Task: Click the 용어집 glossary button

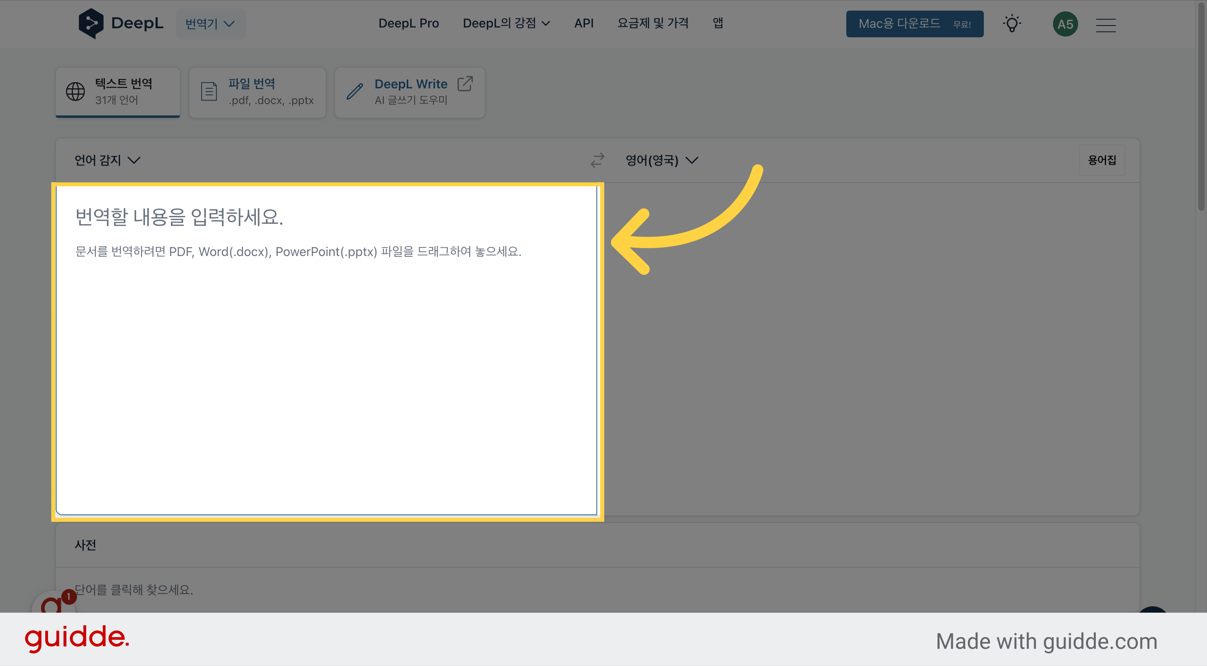Action: coord(1102,160)
